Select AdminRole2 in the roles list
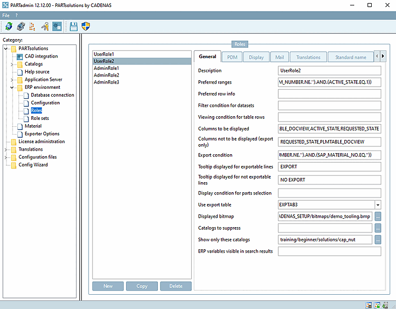The image size is (396, 309). pyautogui.click(x=142, y=75)
